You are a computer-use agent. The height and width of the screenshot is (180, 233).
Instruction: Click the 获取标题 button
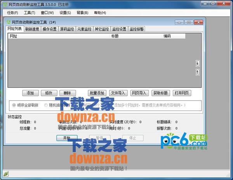coord(160,93)
